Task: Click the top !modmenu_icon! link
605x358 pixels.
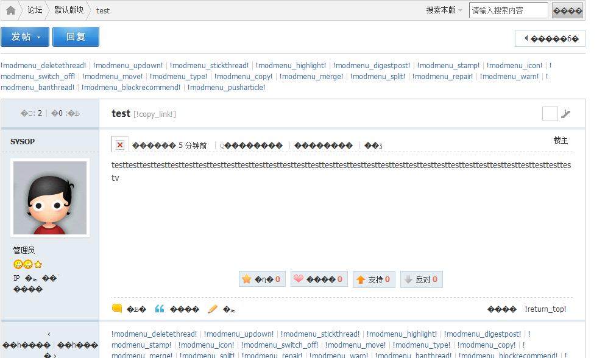Action: tap(514, 66)
